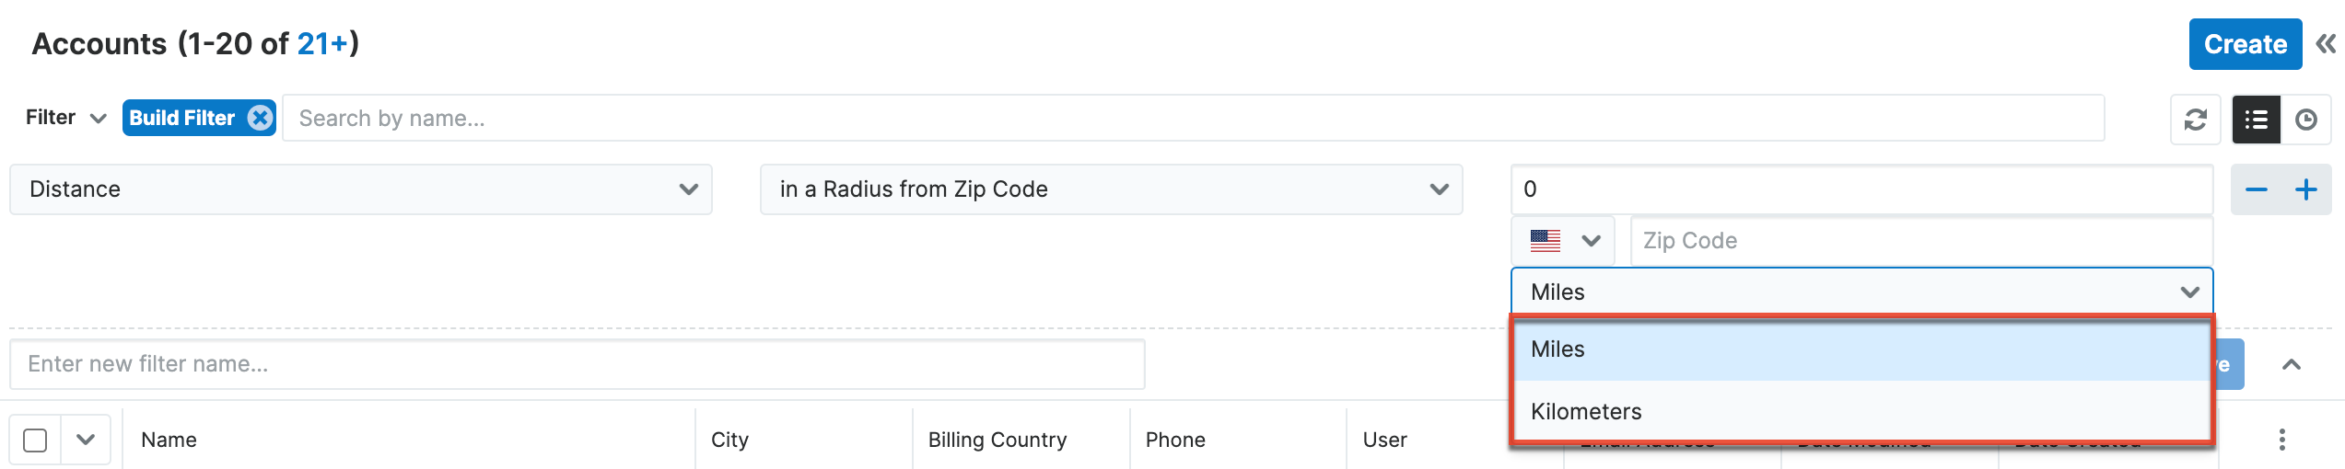Collapse the side panel with double-chevron
Image resolution: width=2345 pixels, height=469 pixels.
coord(2326,44)
